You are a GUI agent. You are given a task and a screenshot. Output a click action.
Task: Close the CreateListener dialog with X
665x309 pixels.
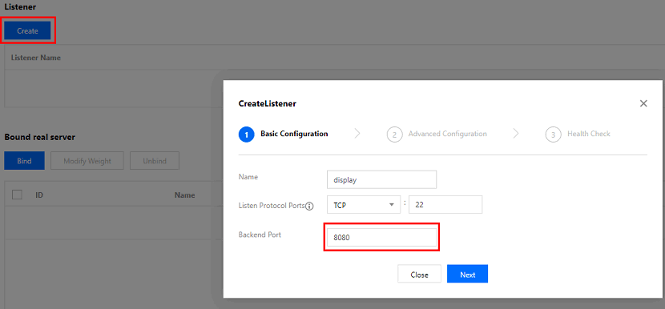(x=643, y=103)
